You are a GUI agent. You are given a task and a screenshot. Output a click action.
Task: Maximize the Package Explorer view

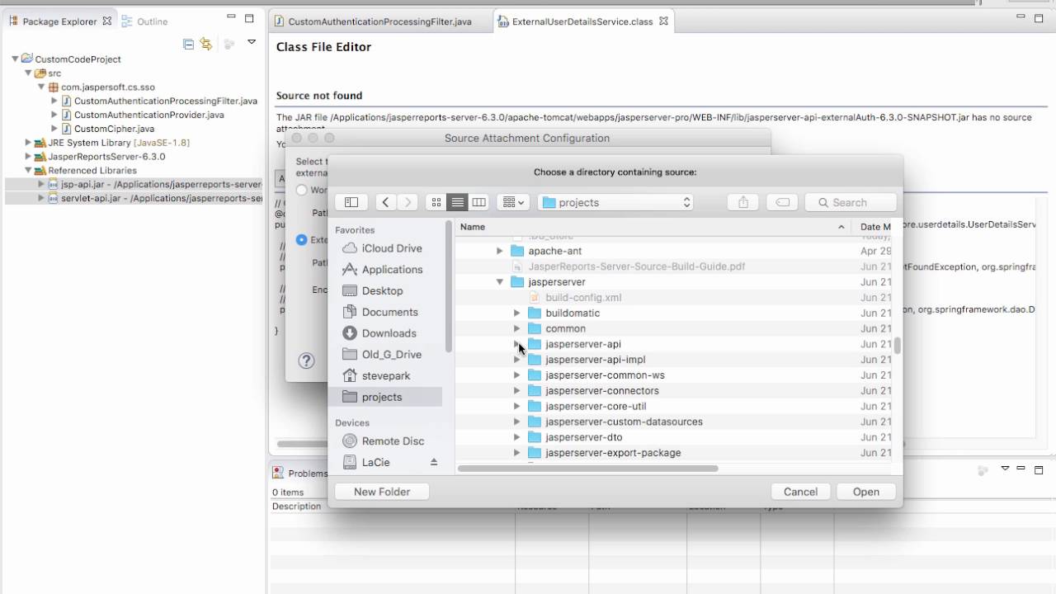pyautogui.click(x=249, y=17)
